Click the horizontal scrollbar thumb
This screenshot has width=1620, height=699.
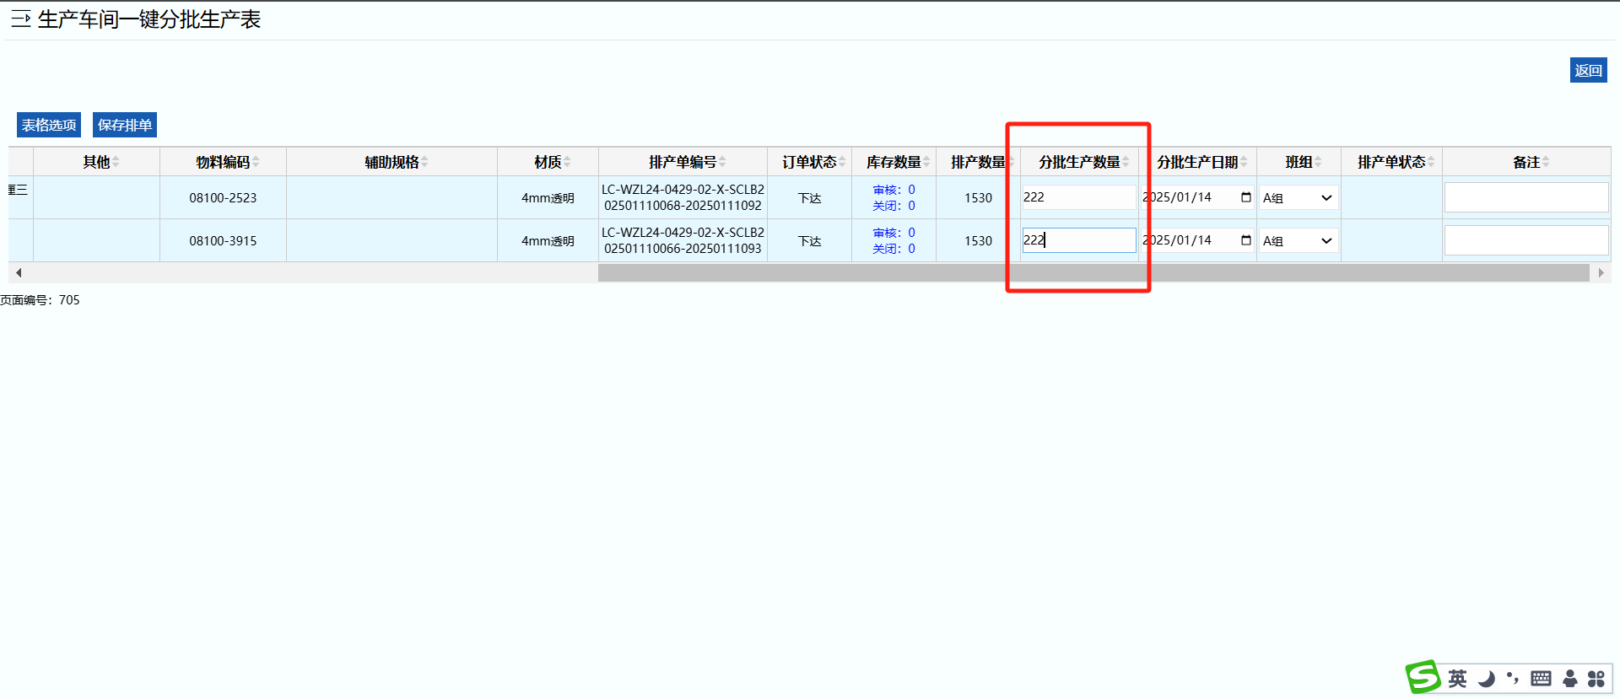click(1093, 272)
